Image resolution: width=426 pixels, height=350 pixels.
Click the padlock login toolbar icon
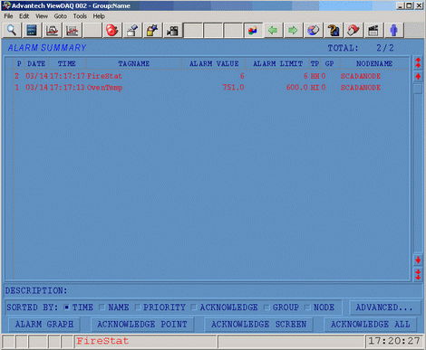(x=152, y=30)
